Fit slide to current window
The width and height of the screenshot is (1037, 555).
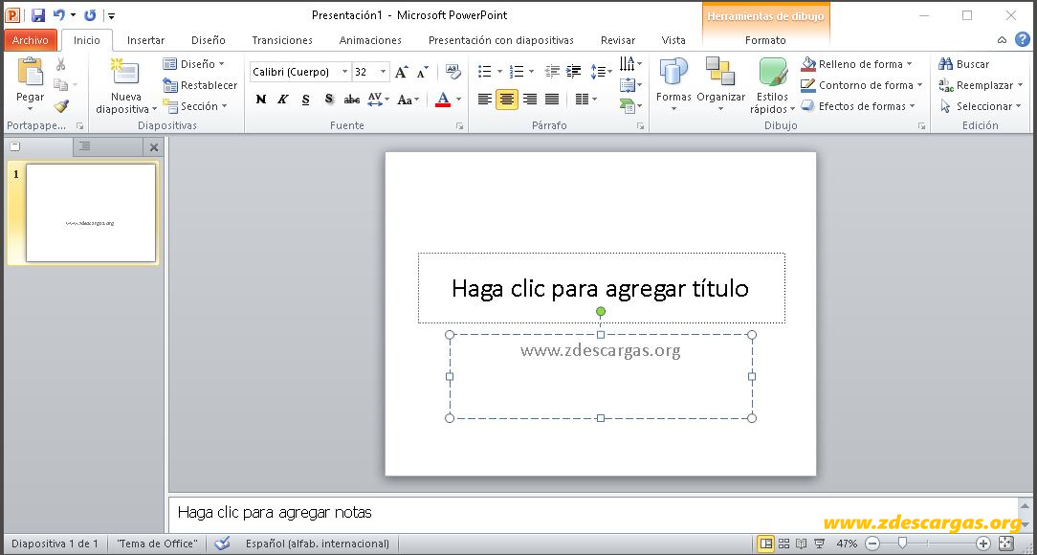click(x=1005, y=544)
